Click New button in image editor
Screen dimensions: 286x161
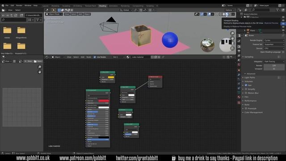[x=28, y=61]
